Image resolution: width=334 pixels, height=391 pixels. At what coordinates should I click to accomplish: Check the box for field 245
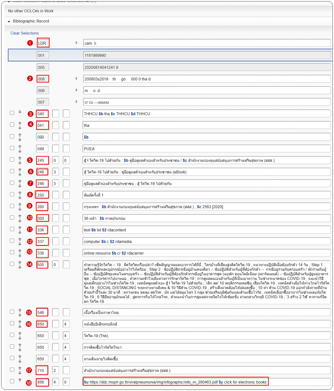[12, 159]
